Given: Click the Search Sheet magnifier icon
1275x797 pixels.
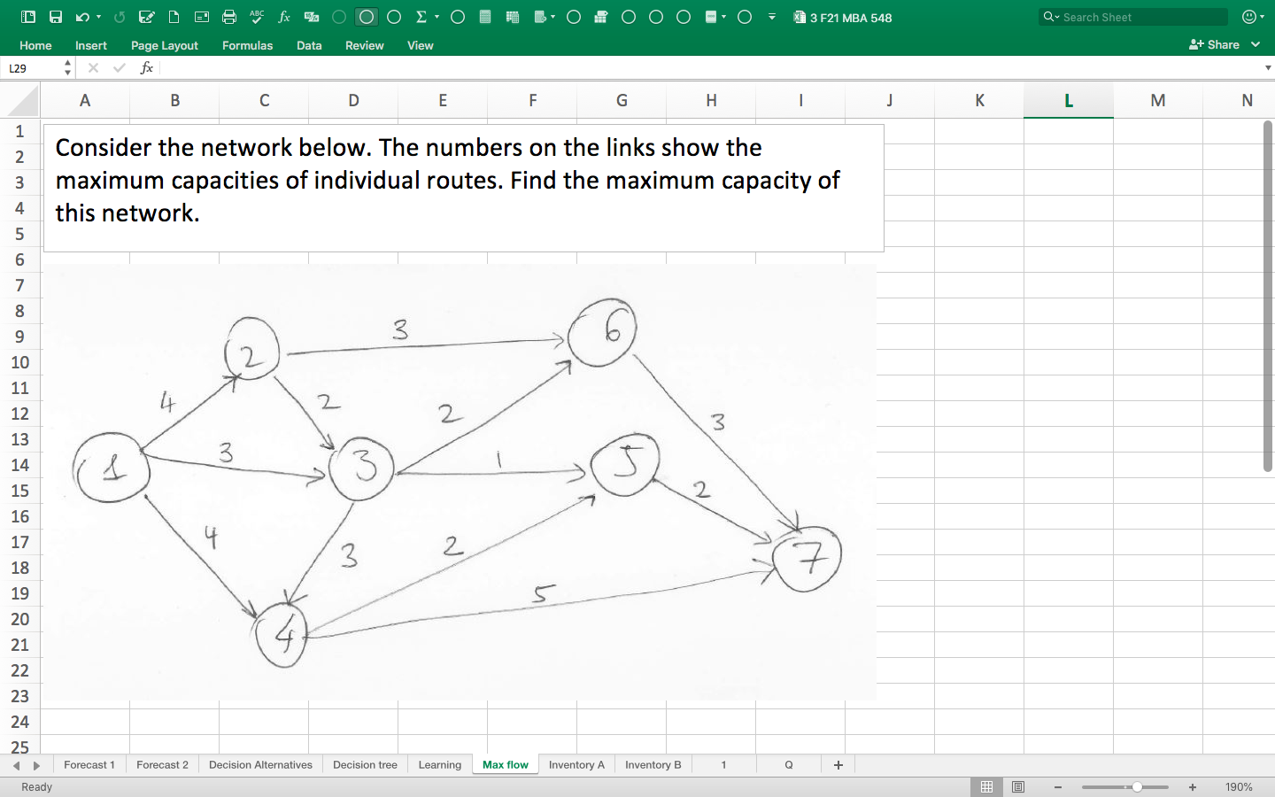Looking at the screenshot, I should 1049,17.
